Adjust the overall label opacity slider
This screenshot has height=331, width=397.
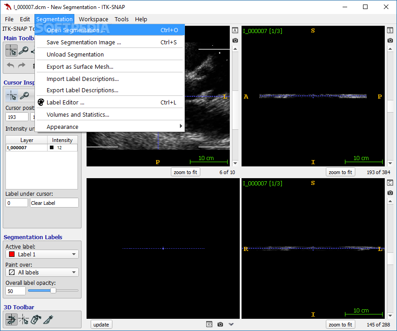coord(53,291)
